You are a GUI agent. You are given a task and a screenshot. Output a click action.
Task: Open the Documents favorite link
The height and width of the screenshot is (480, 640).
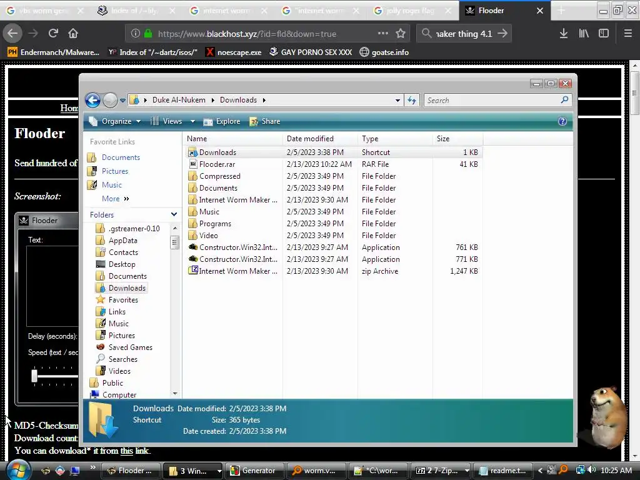click(121, 157)
